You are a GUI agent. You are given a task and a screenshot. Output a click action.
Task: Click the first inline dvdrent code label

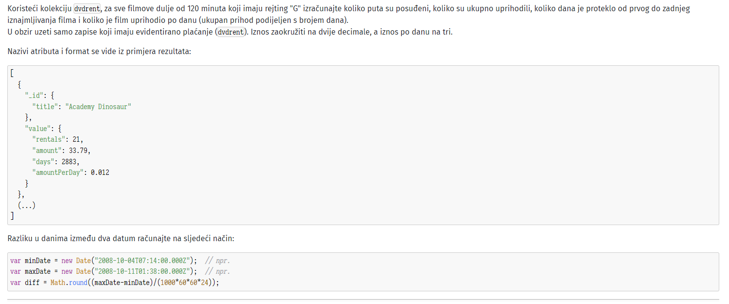pyautogui.click(x=87, y=9)
